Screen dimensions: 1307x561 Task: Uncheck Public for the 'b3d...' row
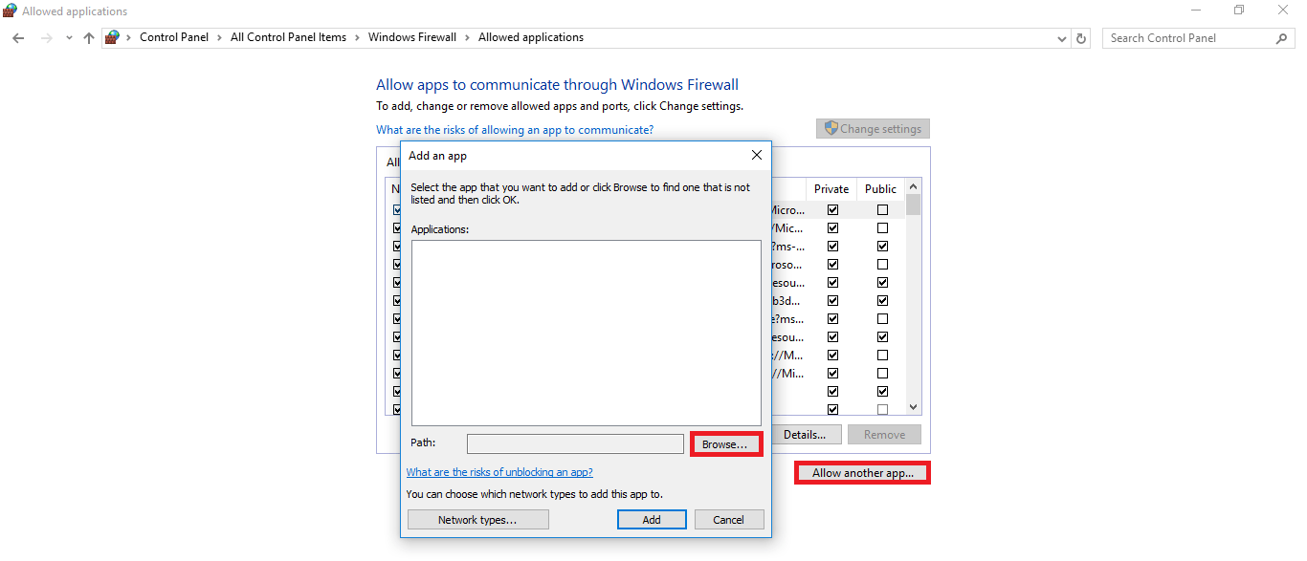[x=882, y=301]
